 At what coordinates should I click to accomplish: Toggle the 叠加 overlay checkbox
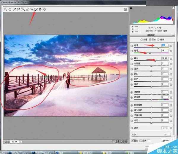click(132, 140)
